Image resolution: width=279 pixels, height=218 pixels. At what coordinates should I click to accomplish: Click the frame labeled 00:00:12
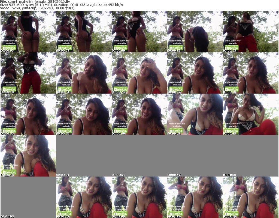(195, 31)
